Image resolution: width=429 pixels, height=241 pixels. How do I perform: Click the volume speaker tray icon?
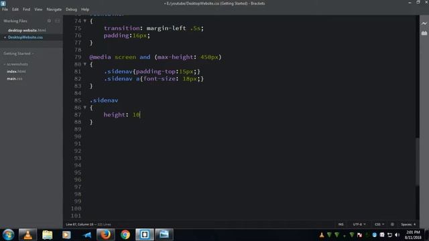point(397,235)
